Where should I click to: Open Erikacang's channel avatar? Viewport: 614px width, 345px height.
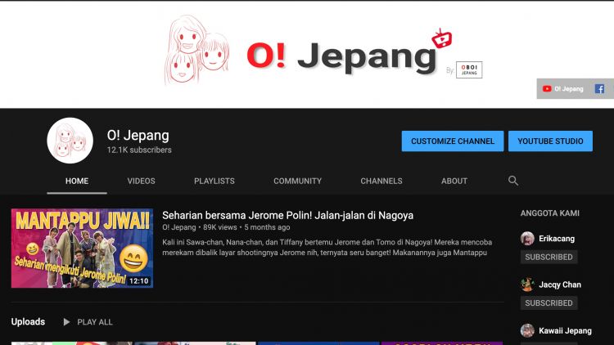tap(527, 238)
